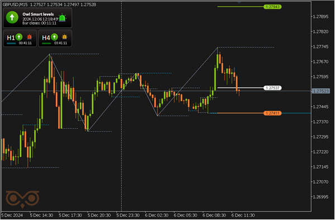Click the green up-arrow icon beside Owl Smart levels
This screenshot has width=335, height=220.
pyautogui.click(x=12, y=17)
